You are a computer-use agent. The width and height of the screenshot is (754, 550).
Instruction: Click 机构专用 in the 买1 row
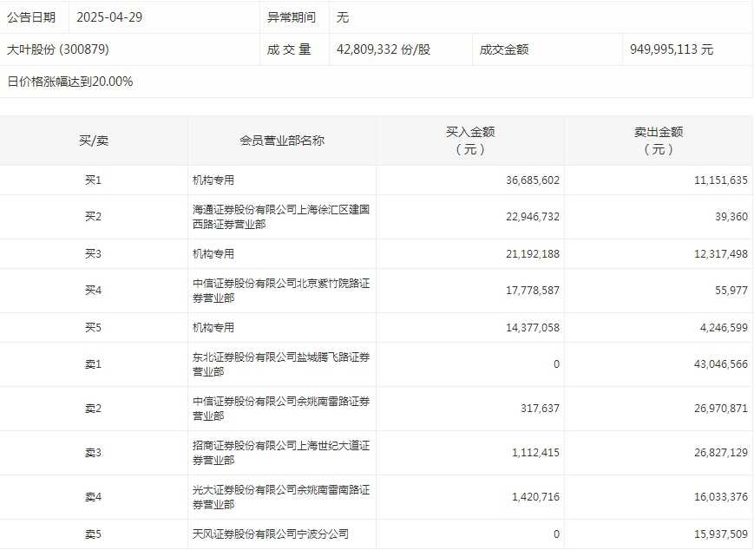pyautogui.click(x=213, y=180)
